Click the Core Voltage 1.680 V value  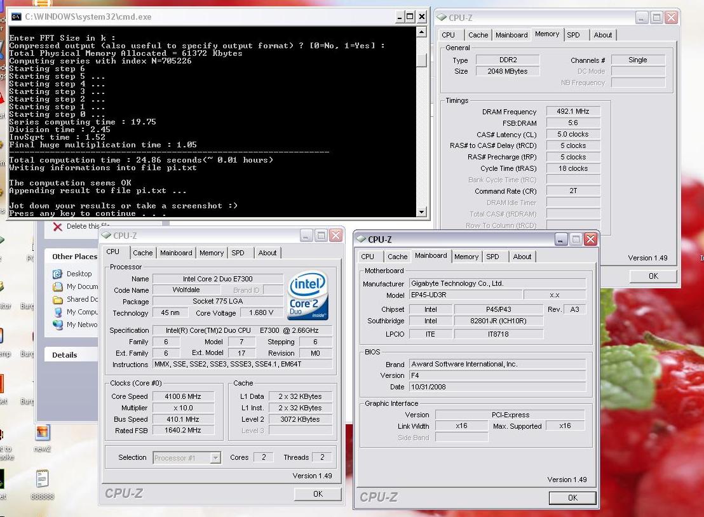coord(261,312)
